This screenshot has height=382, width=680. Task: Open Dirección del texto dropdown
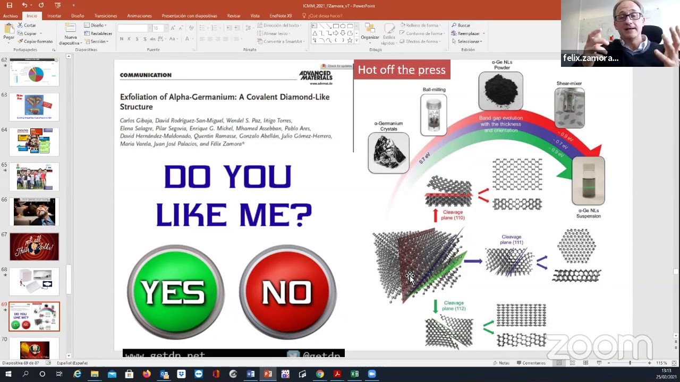click(280, 25)
